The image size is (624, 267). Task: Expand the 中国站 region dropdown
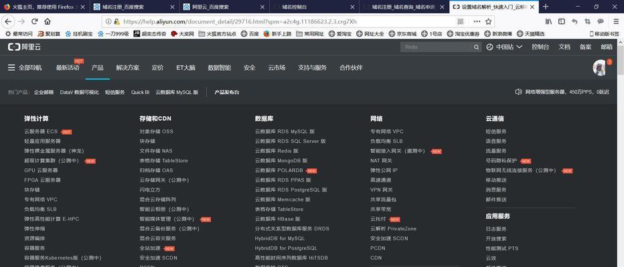click(504, 47)
